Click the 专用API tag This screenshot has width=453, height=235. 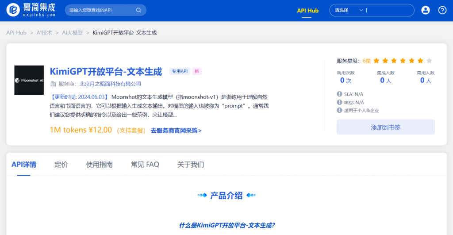(180, 71)
